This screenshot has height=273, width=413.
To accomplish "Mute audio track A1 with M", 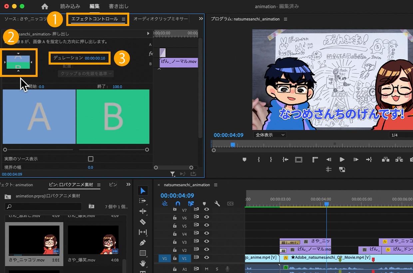I will coord(206,269).
